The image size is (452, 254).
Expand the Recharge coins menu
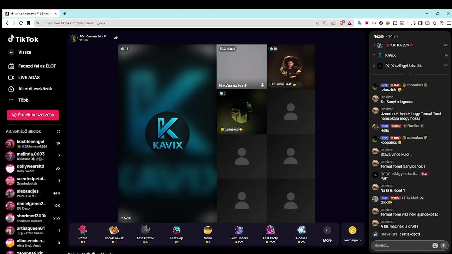[352, 235]
